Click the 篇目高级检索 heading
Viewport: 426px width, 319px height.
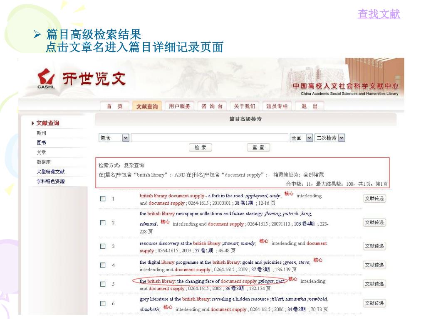[x=245, y=119]
